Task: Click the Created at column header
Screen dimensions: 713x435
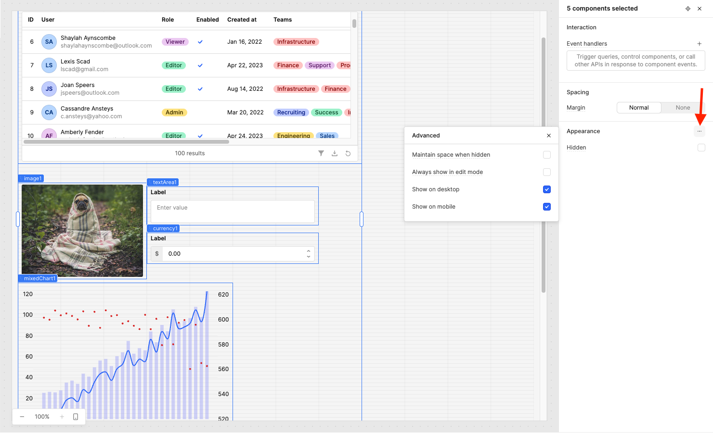Action: 242,20
